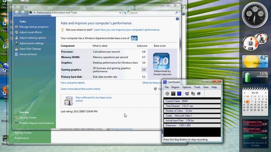Viewport: 271px width, 152px height.
Task: Open the CamStudio Tools menu
Action: click(197, 87)
